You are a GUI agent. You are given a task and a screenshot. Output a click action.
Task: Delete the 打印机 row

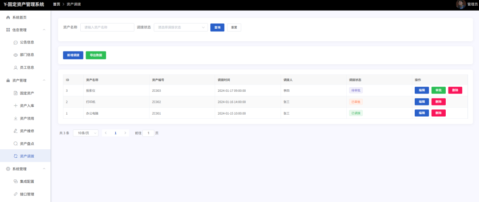pos(438,101)
